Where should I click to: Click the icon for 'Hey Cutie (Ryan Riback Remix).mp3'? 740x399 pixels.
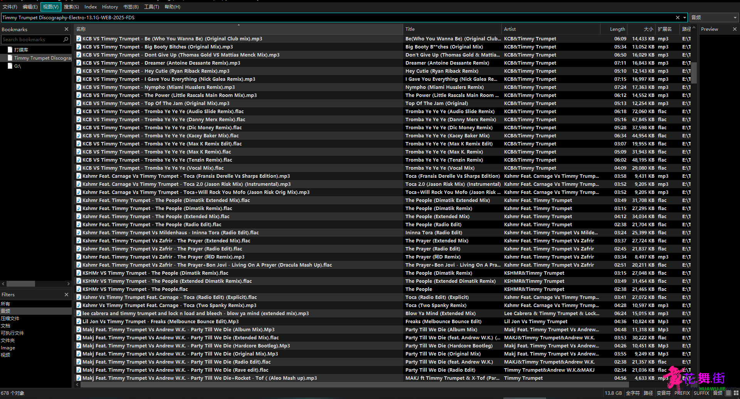tap(79, 71)
